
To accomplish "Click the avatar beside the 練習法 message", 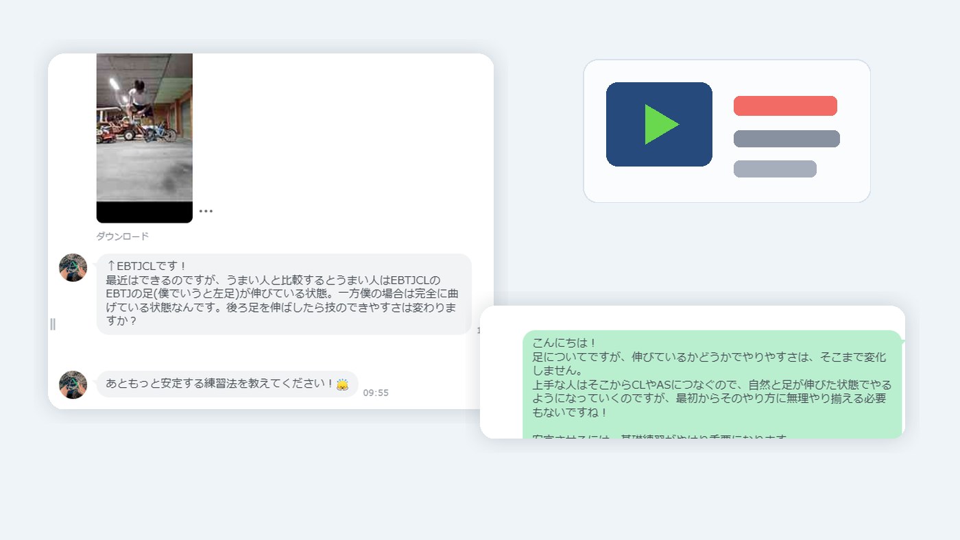I will tap(73, 385).
